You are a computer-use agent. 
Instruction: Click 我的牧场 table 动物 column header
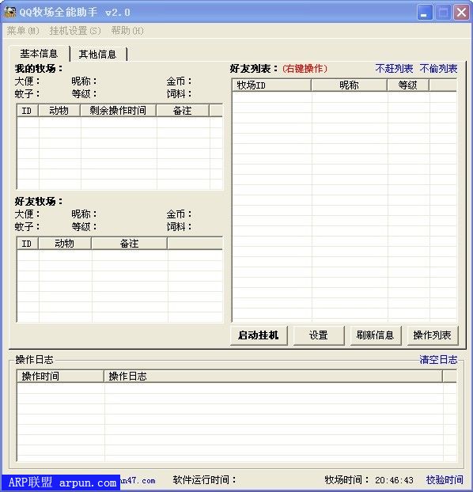click(x=59, y=111)
